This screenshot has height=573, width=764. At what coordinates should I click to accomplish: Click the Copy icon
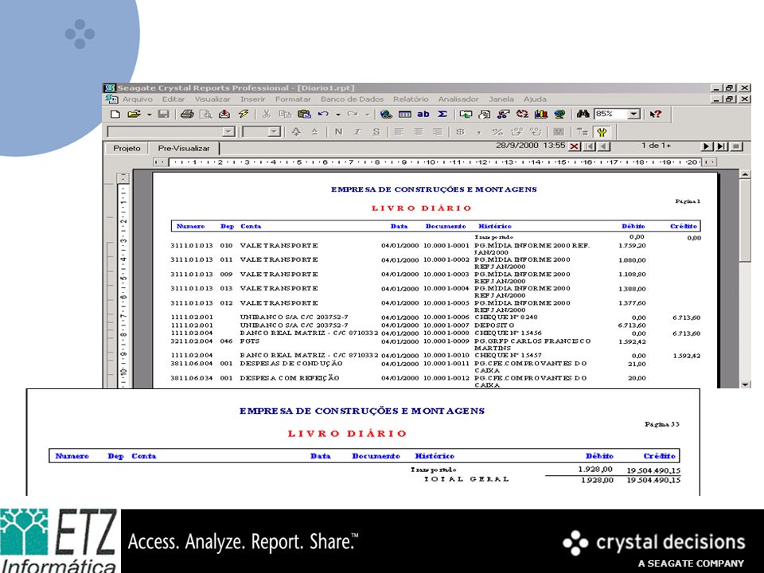pyautogui.click(x=285, y=114)
